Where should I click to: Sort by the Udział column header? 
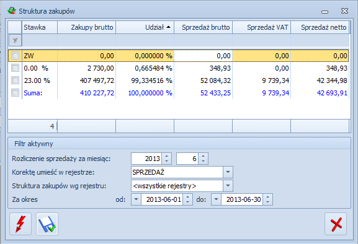(x=145, y=27)
